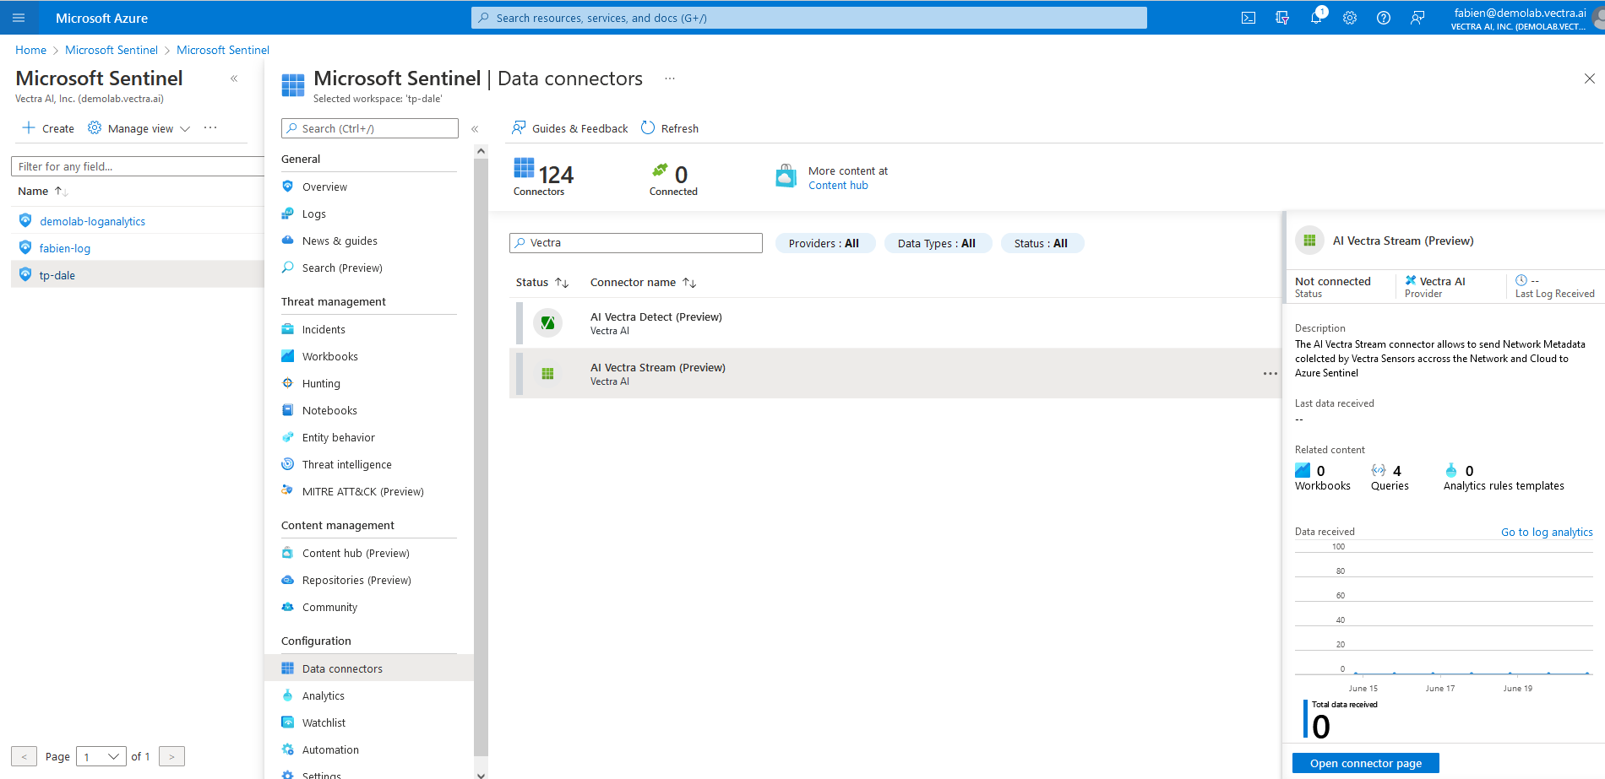Click the Open connector page button
Screen dimensions: 1605x779
click(1365, 762)
